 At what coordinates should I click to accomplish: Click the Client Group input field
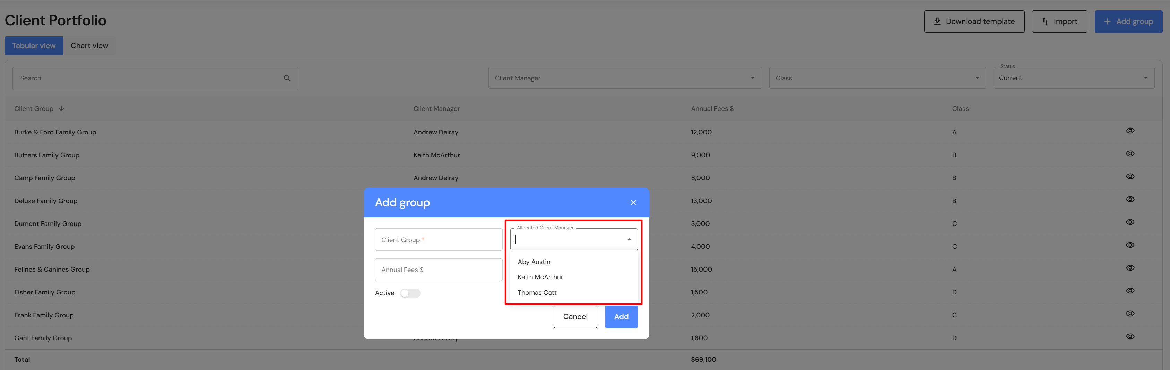pyautogui.click(x=438, y=240)
